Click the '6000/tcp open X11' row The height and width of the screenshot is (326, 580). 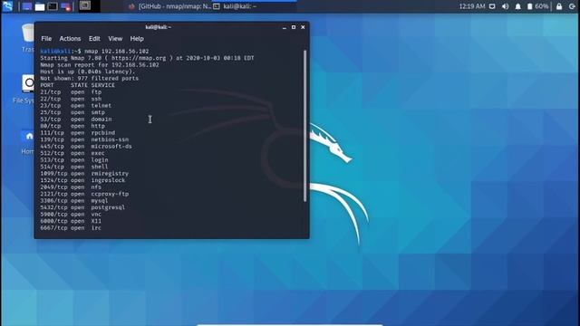[71, 221]
